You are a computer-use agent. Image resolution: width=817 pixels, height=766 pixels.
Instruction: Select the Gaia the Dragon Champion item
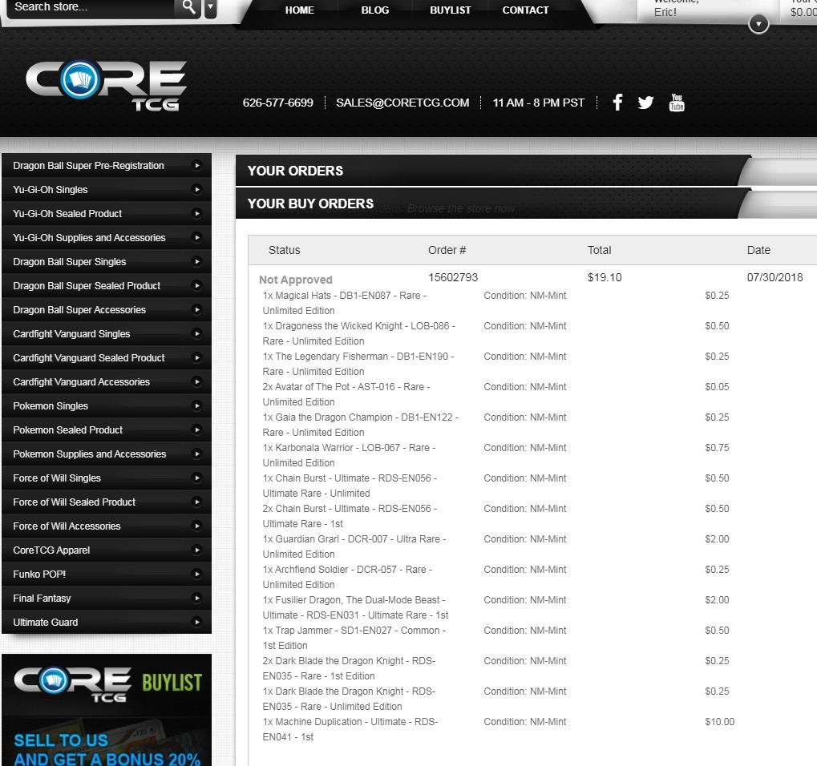[361, 425]
